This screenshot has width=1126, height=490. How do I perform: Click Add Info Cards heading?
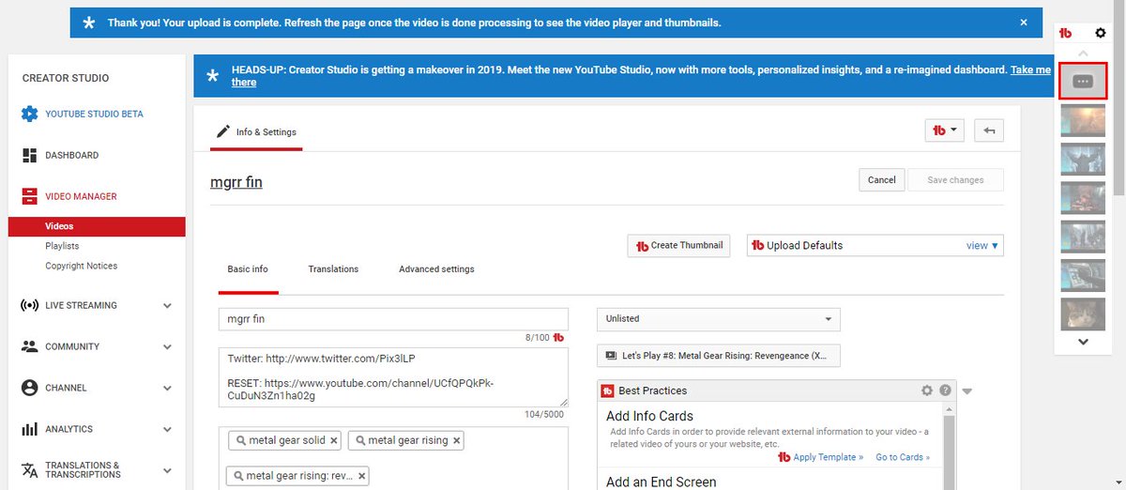click(649, 416)
